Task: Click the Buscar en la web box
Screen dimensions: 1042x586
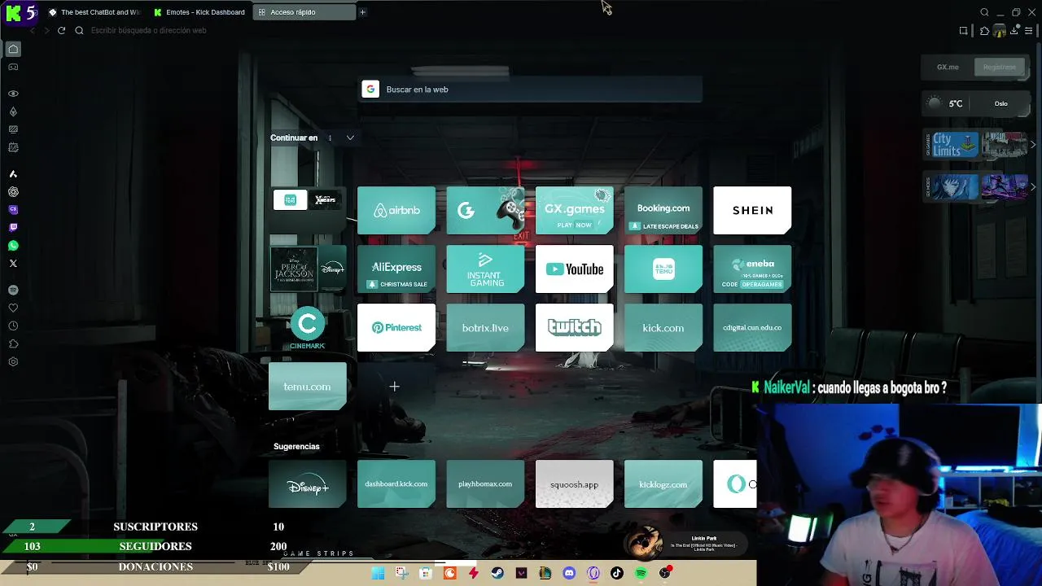Action: [531, 90]
